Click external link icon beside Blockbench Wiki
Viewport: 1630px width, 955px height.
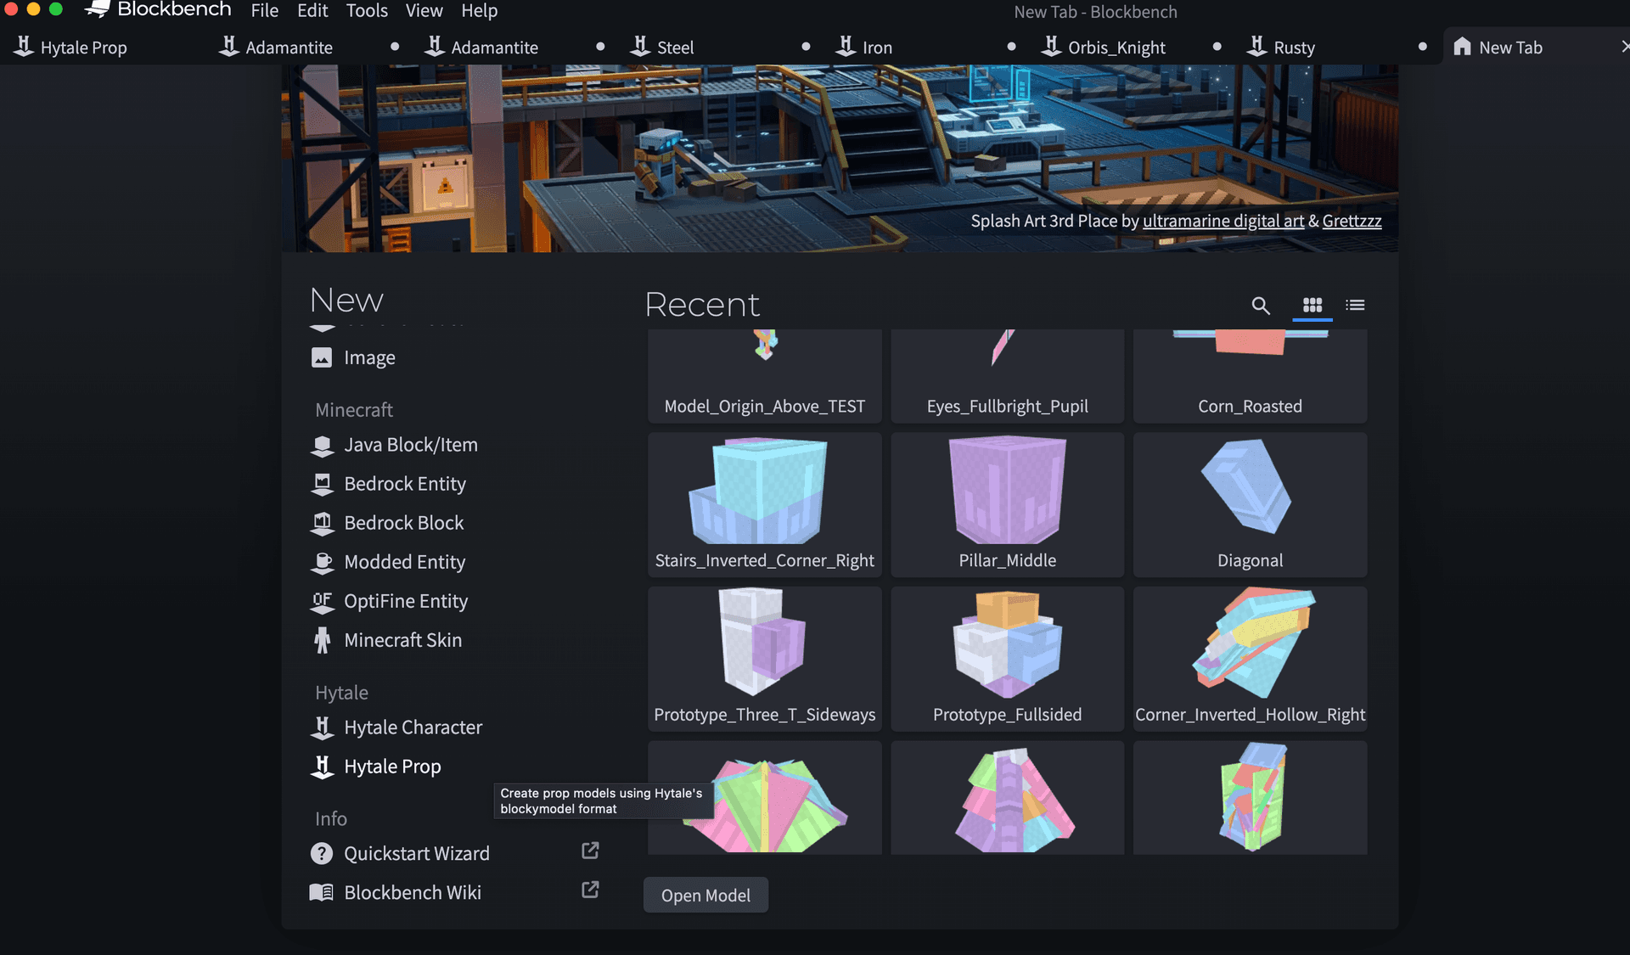click(x=590, y=890)
